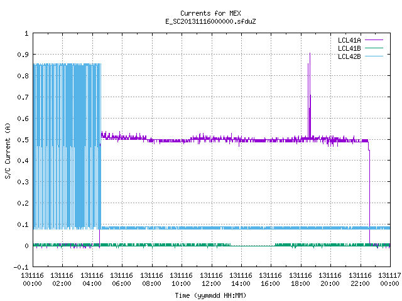Click the tall purple LCL41A spike peak

click(310, 53)
